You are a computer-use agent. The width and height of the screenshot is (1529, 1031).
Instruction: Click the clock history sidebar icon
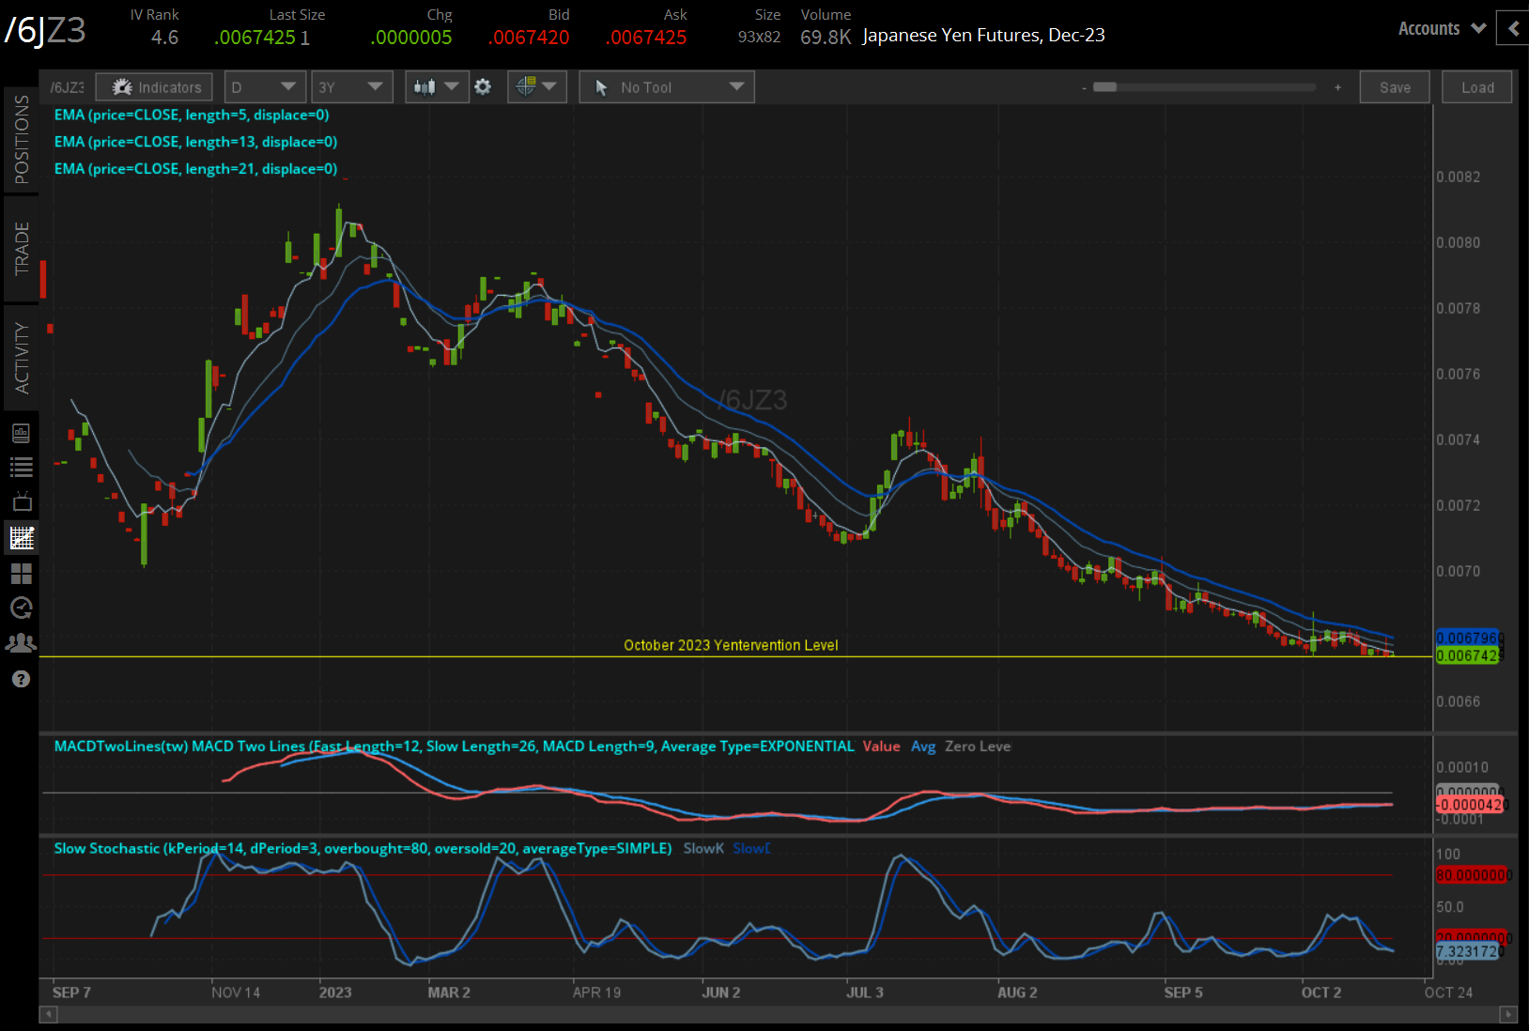(x=21, y=608)
